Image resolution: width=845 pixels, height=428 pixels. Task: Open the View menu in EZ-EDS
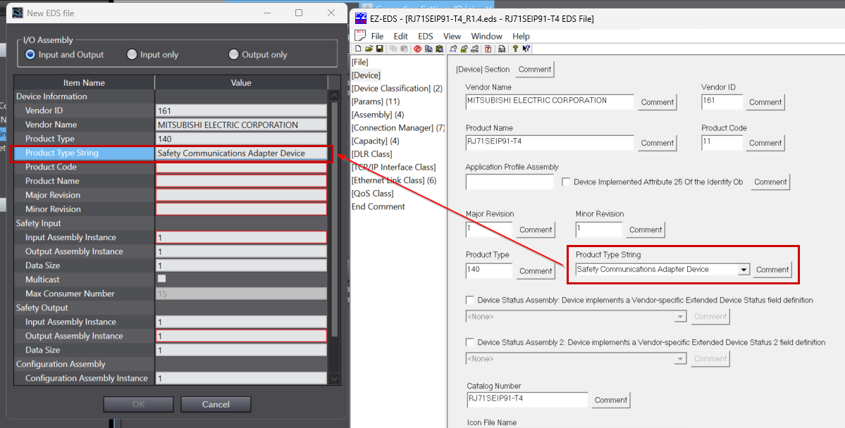[x=452, y=36]
